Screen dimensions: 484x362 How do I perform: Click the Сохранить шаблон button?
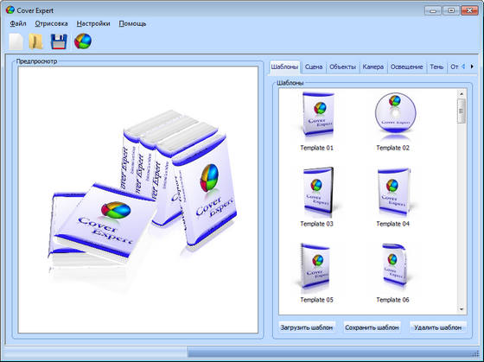coord(372,327)
